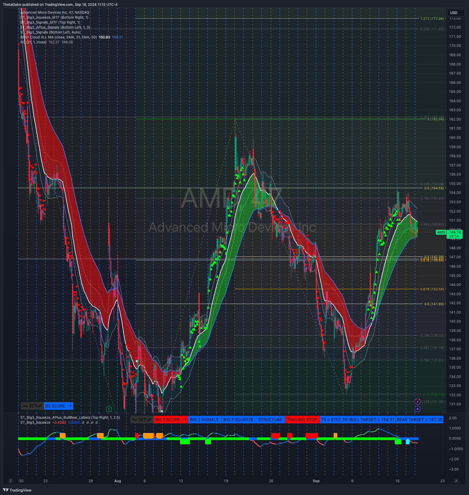Image resolution: width=469 pixels, height=495 pixels.
Task: Click the 0.618 (143.54) Fibonacci label
Action: (x=432, y=289)
